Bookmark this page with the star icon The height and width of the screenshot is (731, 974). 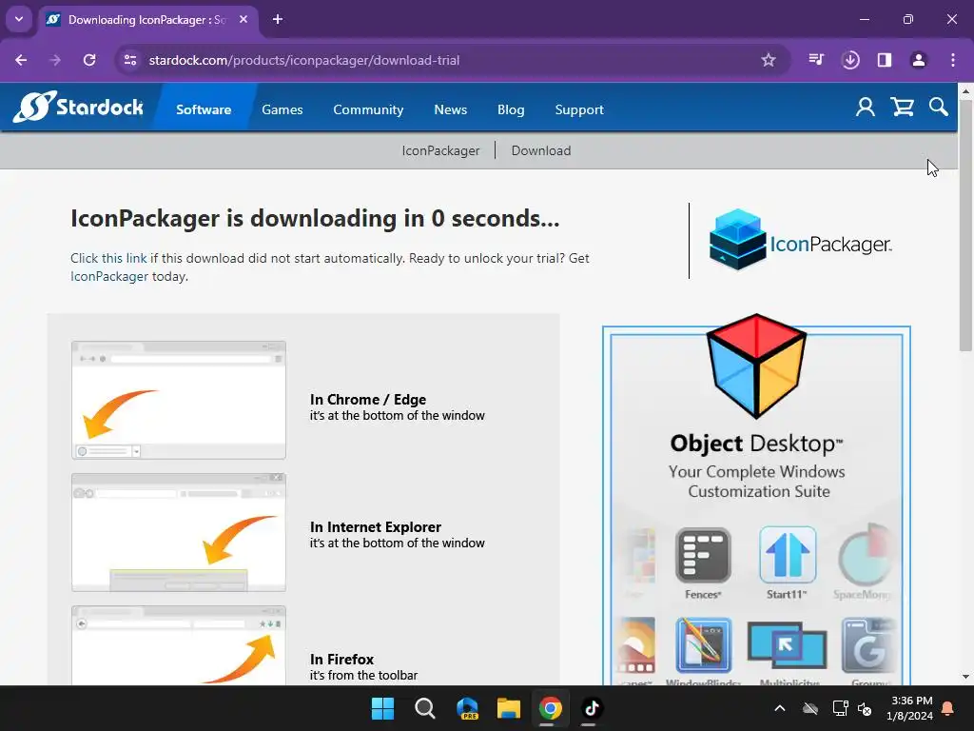[x=769, y=60]
